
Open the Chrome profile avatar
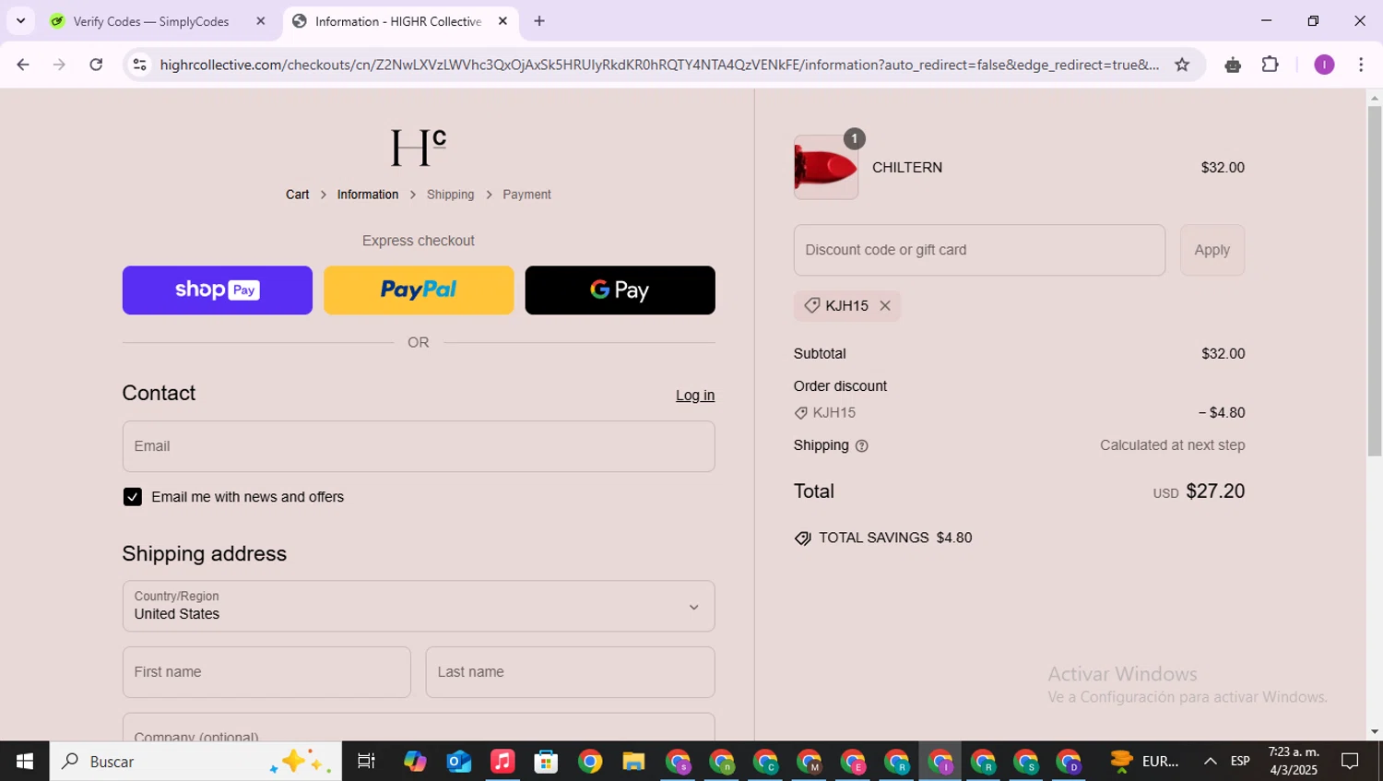(1324, 65)
